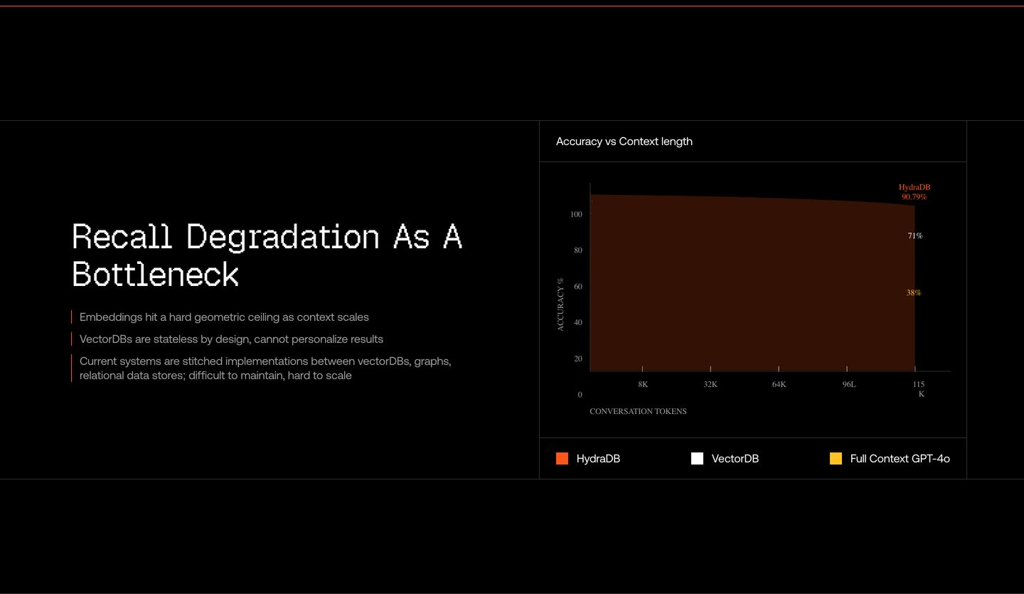Select the Full Context GPT-4o legend label
Image resolution: width=1024 pixels, height=594 pixels.
pos(900,459)
